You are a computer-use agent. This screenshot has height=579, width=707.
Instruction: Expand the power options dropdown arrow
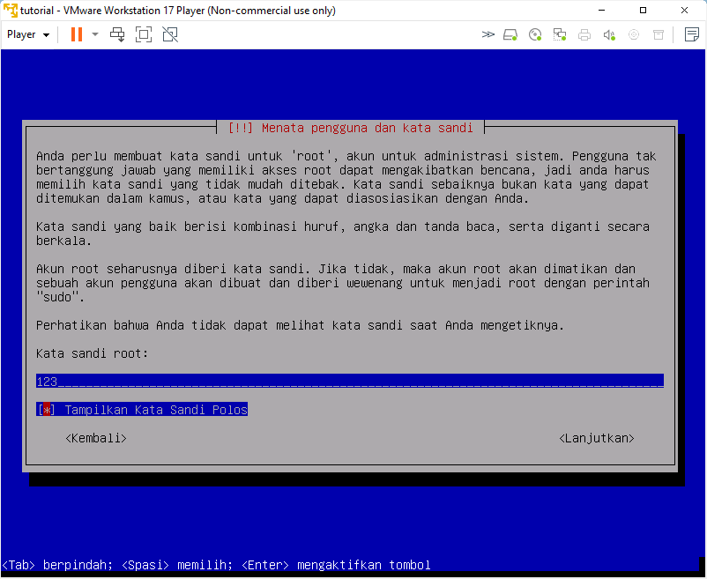click(x=95, y=34)
